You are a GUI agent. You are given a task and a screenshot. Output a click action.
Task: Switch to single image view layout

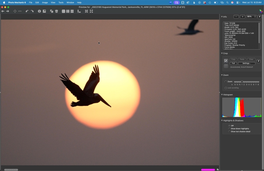[x=63, y=11]
